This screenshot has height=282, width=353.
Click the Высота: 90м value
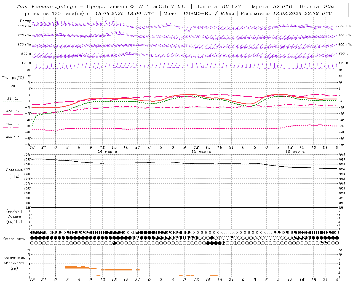(x=317, y=7)
